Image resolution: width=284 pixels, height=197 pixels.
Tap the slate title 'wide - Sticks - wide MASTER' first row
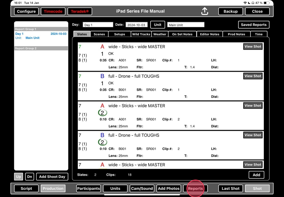pos(137,47)
